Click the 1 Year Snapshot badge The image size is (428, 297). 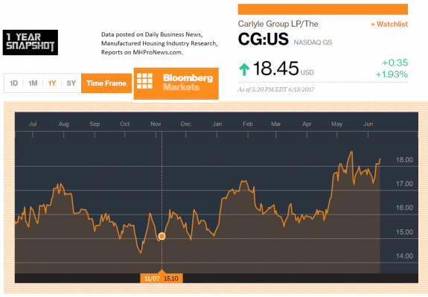coord(31,42)
